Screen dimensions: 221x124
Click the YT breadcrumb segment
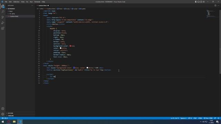[x=38, y=9]
